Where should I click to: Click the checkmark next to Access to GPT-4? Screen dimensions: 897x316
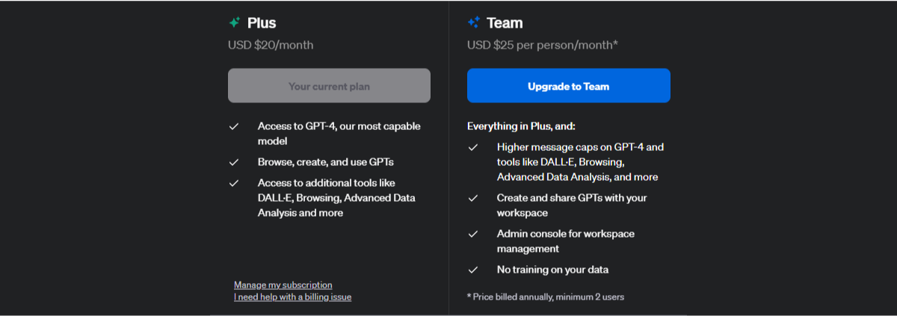(234, 126)
